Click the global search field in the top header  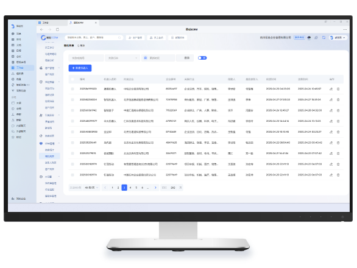pos(94,38)
